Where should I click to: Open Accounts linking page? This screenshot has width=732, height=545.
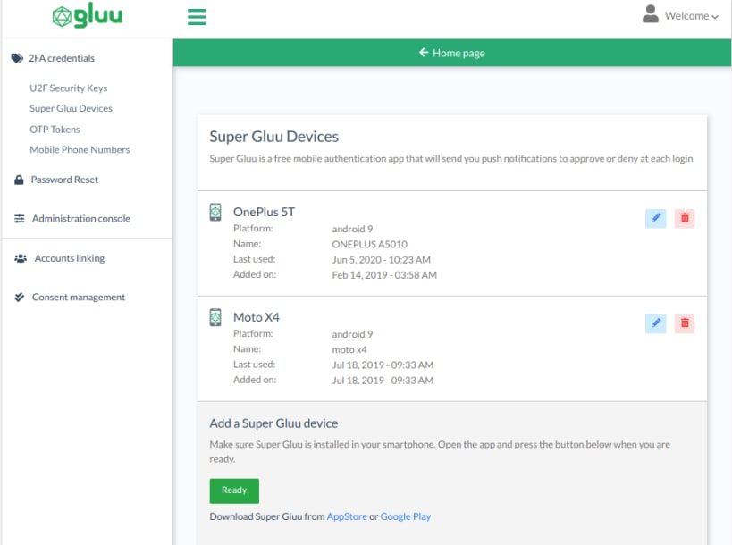coord(70,258)
